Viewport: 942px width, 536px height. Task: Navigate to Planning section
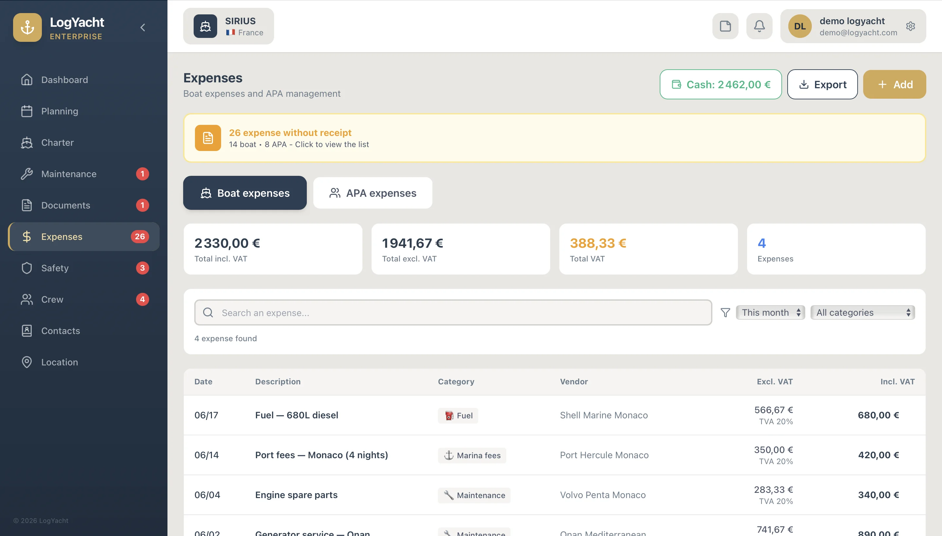pos(84,111)
